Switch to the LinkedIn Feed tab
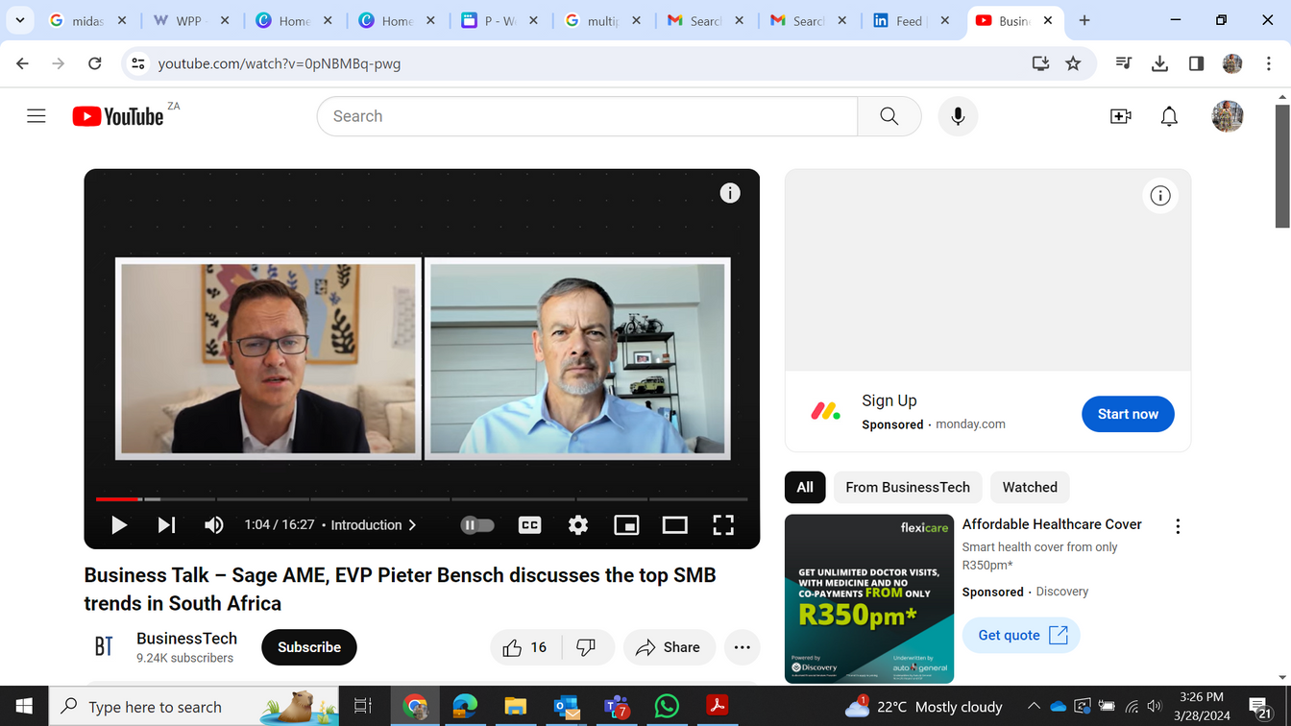Image resolution: width=1291 pixels, height=726 pixels. (x=910, y=20)
